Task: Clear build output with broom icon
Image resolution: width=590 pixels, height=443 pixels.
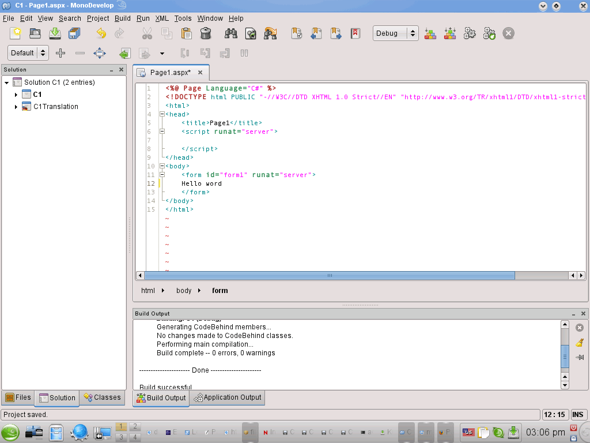Action: click(x=580, y=343)
